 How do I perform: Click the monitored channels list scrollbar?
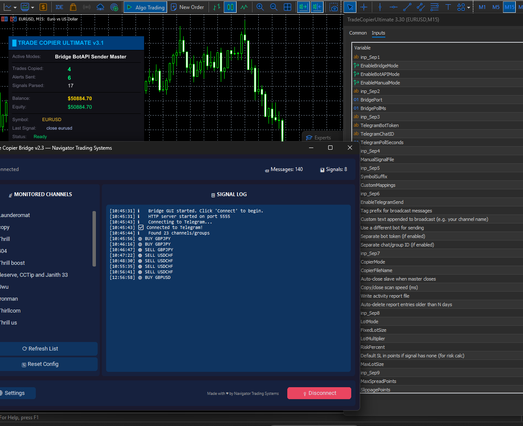point(94,239)
